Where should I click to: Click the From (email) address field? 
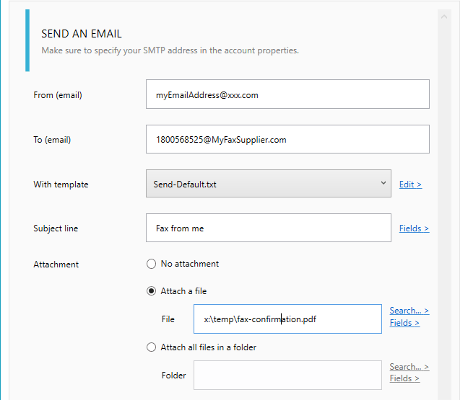click(x=287, y=94)
